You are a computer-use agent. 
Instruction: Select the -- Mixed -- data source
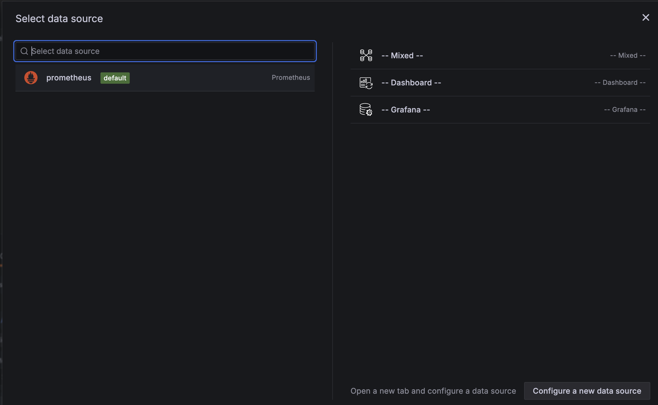[500, 56]
